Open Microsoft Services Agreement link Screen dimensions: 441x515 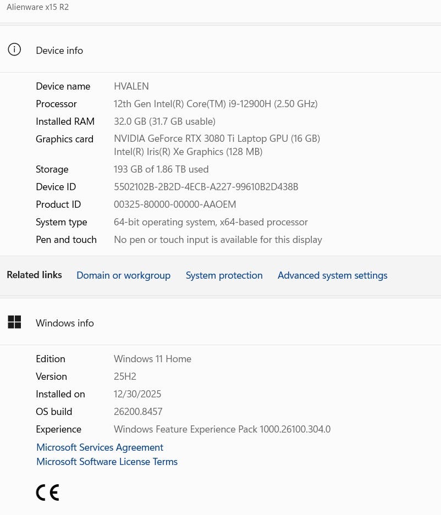100,447
